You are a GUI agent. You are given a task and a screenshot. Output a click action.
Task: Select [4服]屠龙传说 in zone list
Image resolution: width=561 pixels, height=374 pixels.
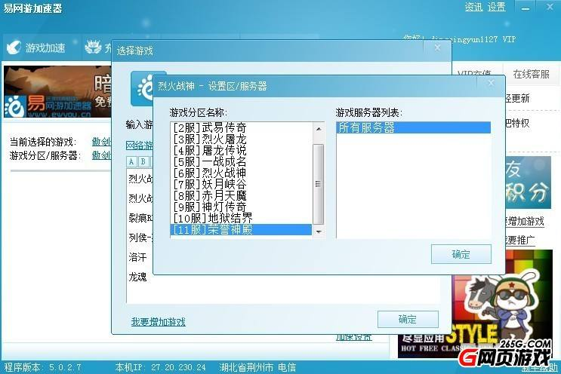[241, 150]
